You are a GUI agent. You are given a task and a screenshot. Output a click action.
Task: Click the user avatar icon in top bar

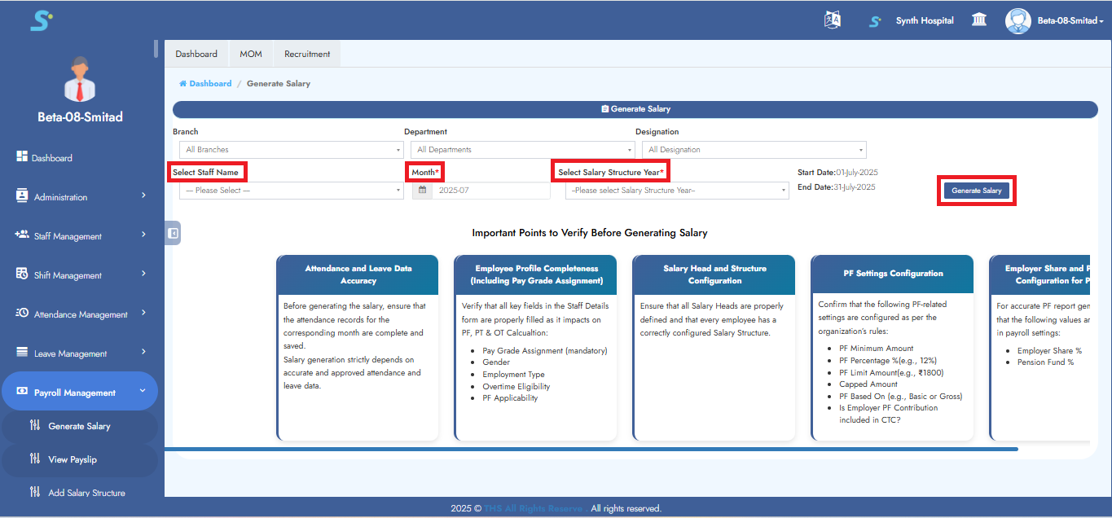(1018, 20)
